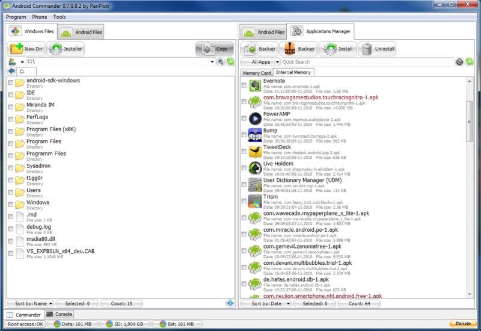Screen dimensions: 481x331
Task: Click the blue back arrow icon
Action: tap(11, 71)
